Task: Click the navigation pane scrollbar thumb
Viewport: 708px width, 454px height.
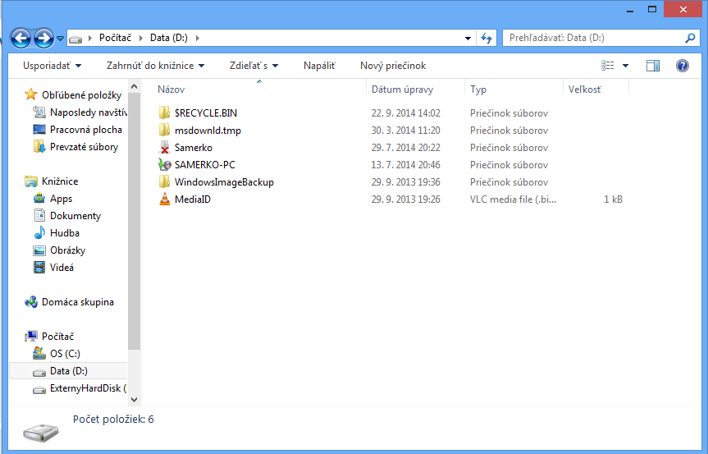Action: [134, 222]
